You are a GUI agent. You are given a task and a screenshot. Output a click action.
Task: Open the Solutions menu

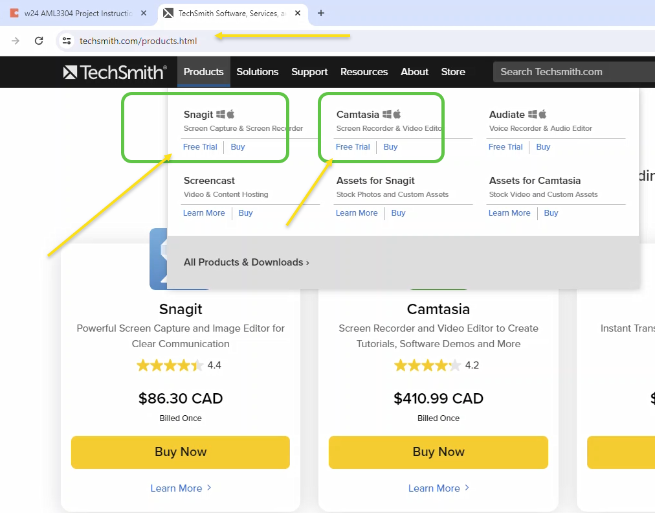pyautogui.click(x=258, y=72)
